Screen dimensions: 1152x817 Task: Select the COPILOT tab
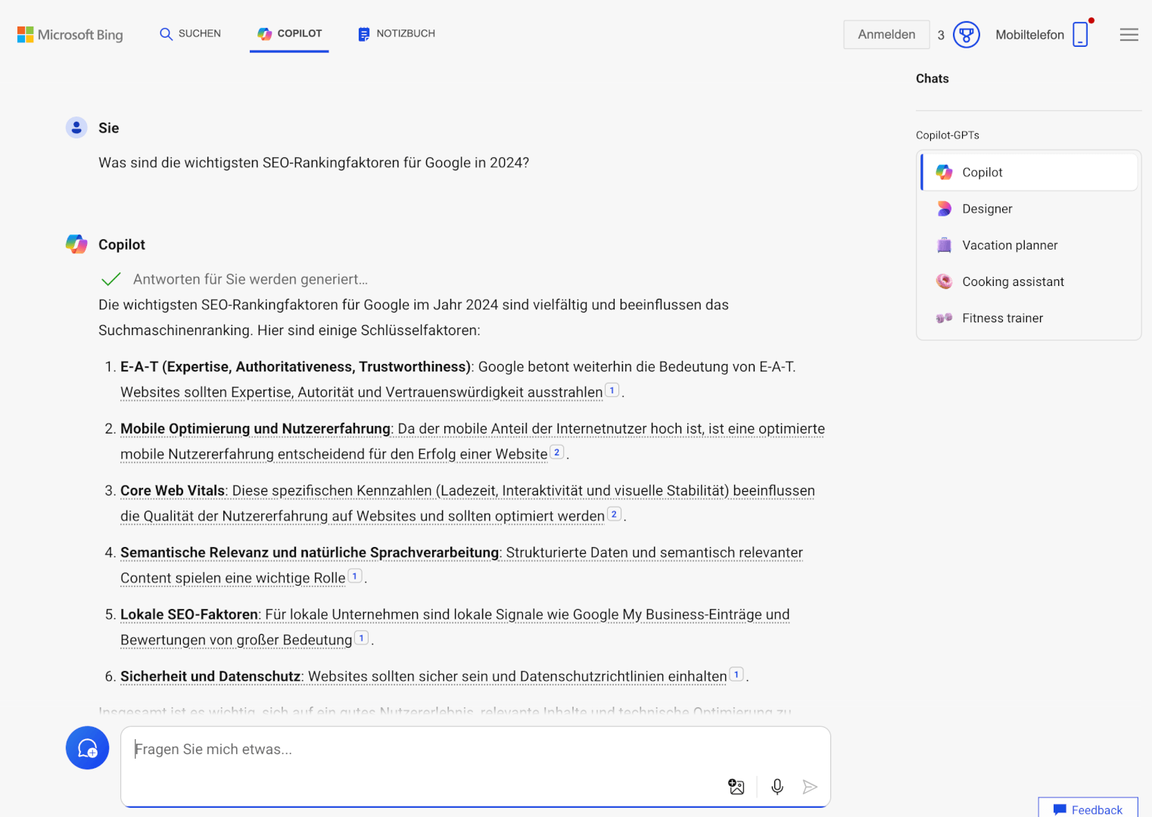(x=289, y=33)
